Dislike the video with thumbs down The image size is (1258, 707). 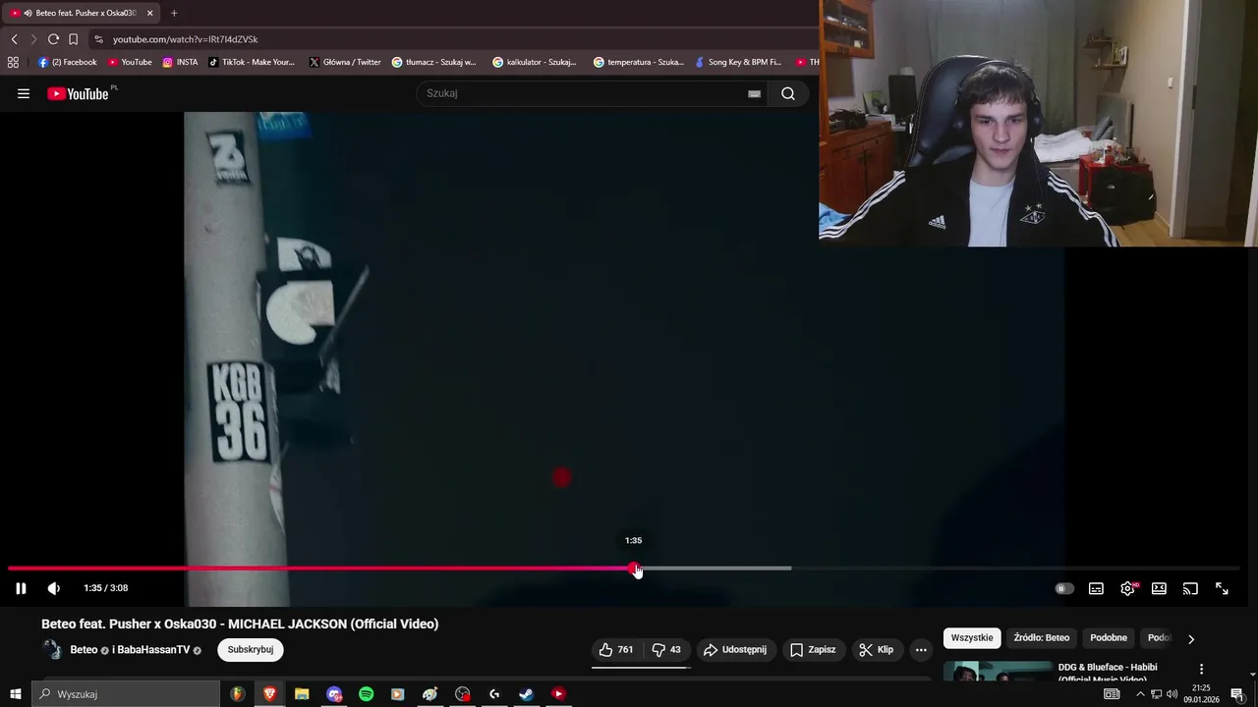pos(666,649)
